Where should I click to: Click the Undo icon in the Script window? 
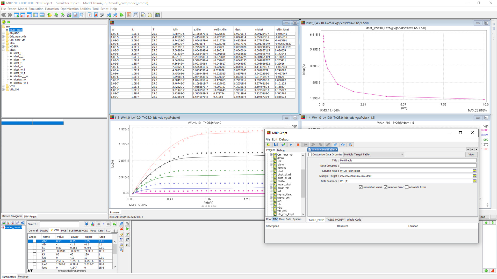pyautogui.click(x=335, y=145)
